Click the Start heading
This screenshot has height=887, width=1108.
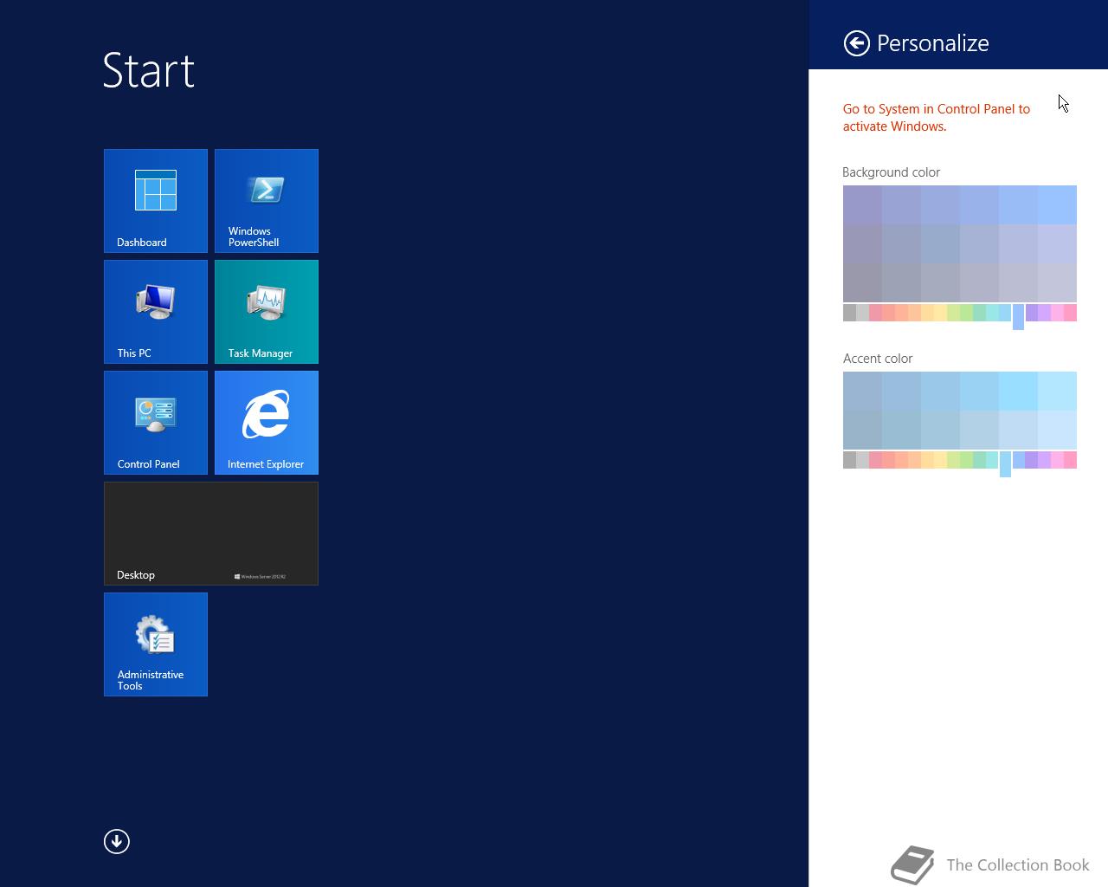tap(149, 70)
